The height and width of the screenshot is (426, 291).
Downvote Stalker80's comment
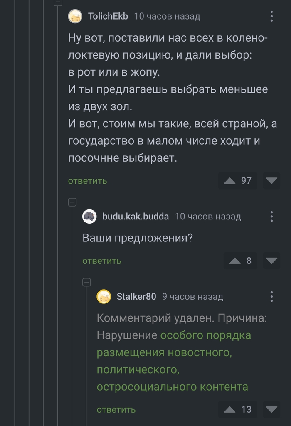tap(271, 409)
